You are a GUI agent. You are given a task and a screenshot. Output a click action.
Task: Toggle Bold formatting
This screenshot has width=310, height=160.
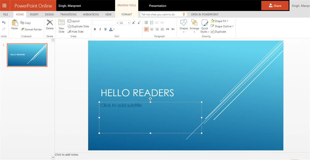pyautogui.click(x=95, y=29)
